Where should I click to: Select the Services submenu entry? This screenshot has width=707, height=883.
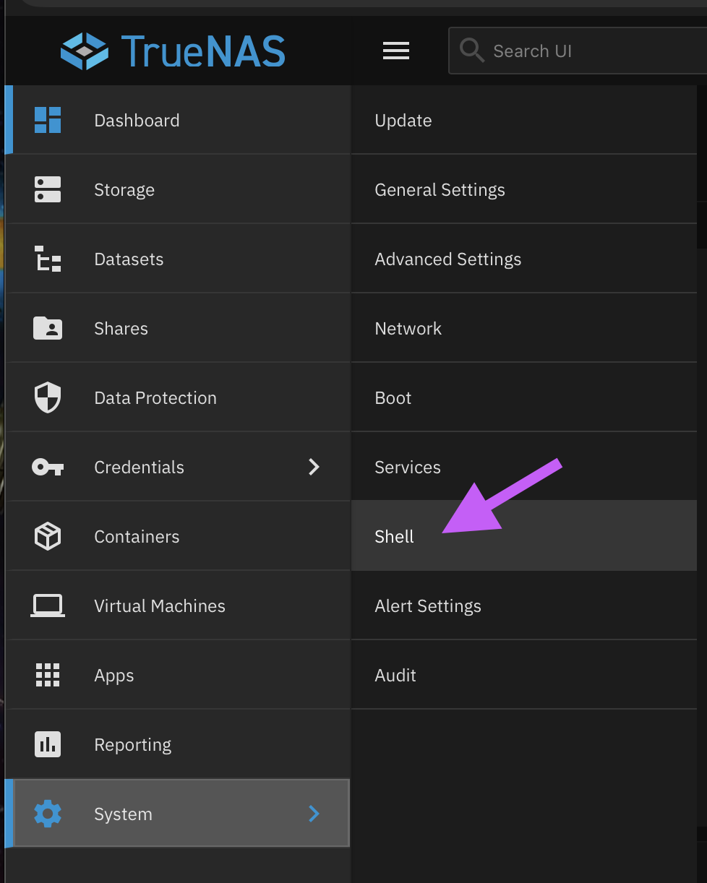pos(408,468)
